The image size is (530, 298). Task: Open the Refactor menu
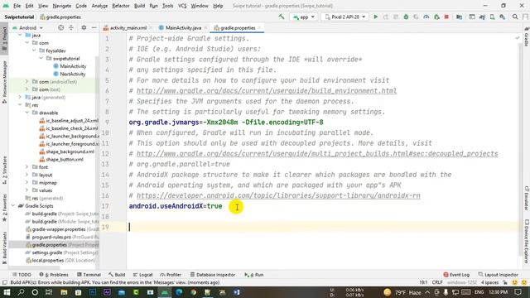pos(121,6)
